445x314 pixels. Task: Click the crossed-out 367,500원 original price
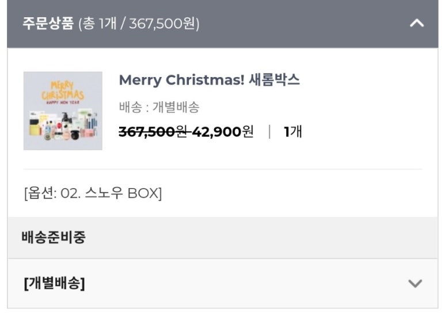click(154, 132)
